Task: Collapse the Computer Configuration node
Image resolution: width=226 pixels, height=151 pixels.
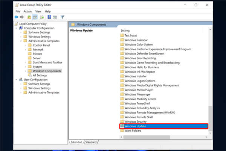Action: (16, 28)
